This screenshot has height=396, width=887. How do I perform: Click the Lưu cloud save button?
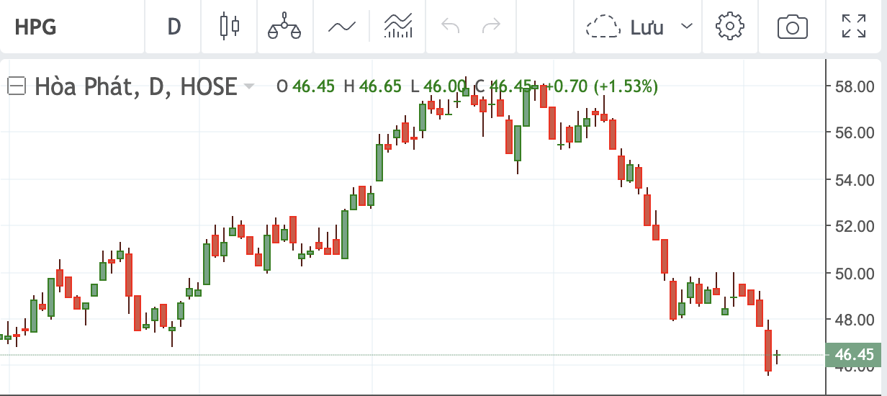coord(624,27)
